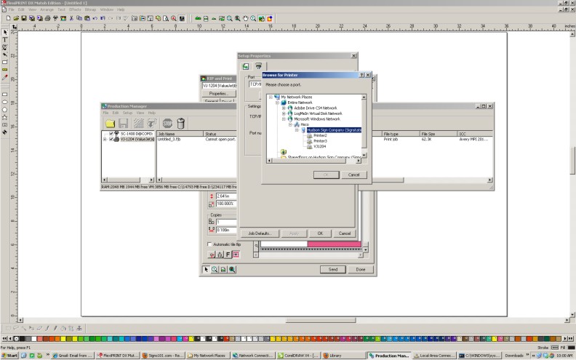Select the Text tool in left toolbox

click(5, 40)
